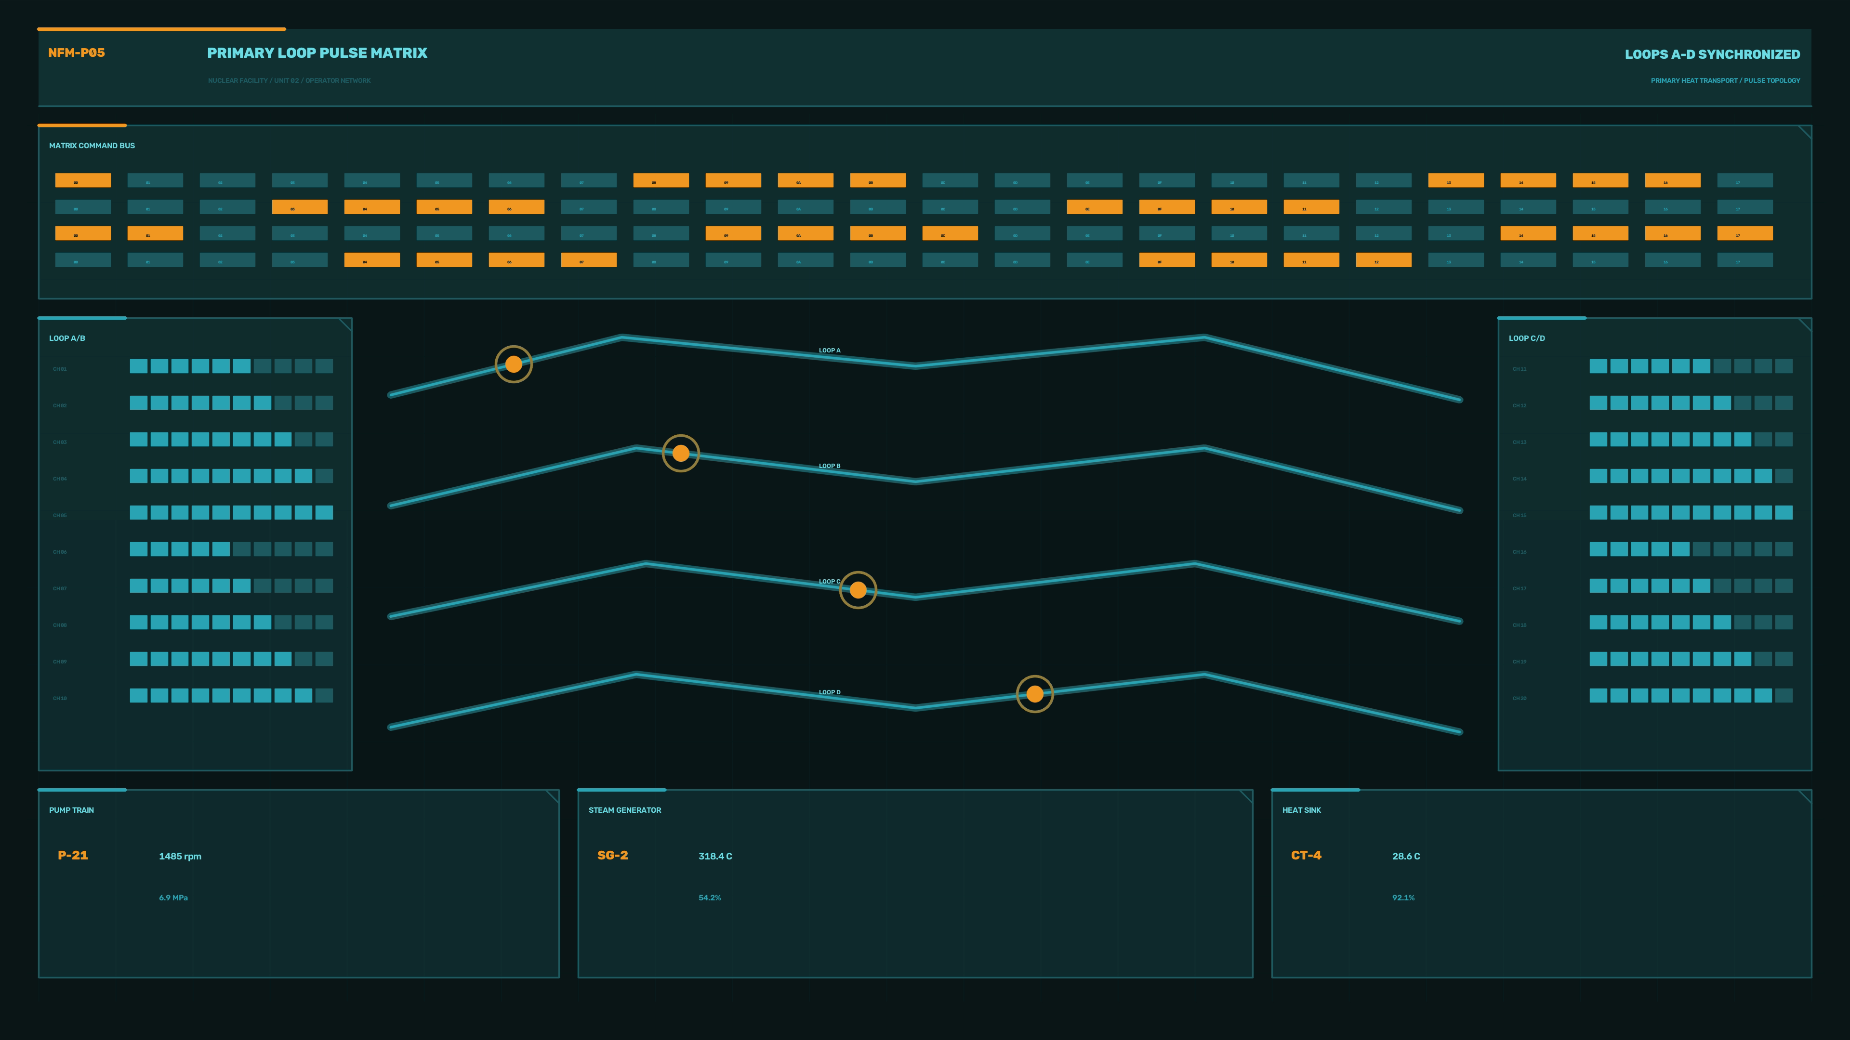The height and width of the screenshot is (1040, 1850).
Task: Switch to the Loop C/D panel title
Action: tap(1527, 338)
